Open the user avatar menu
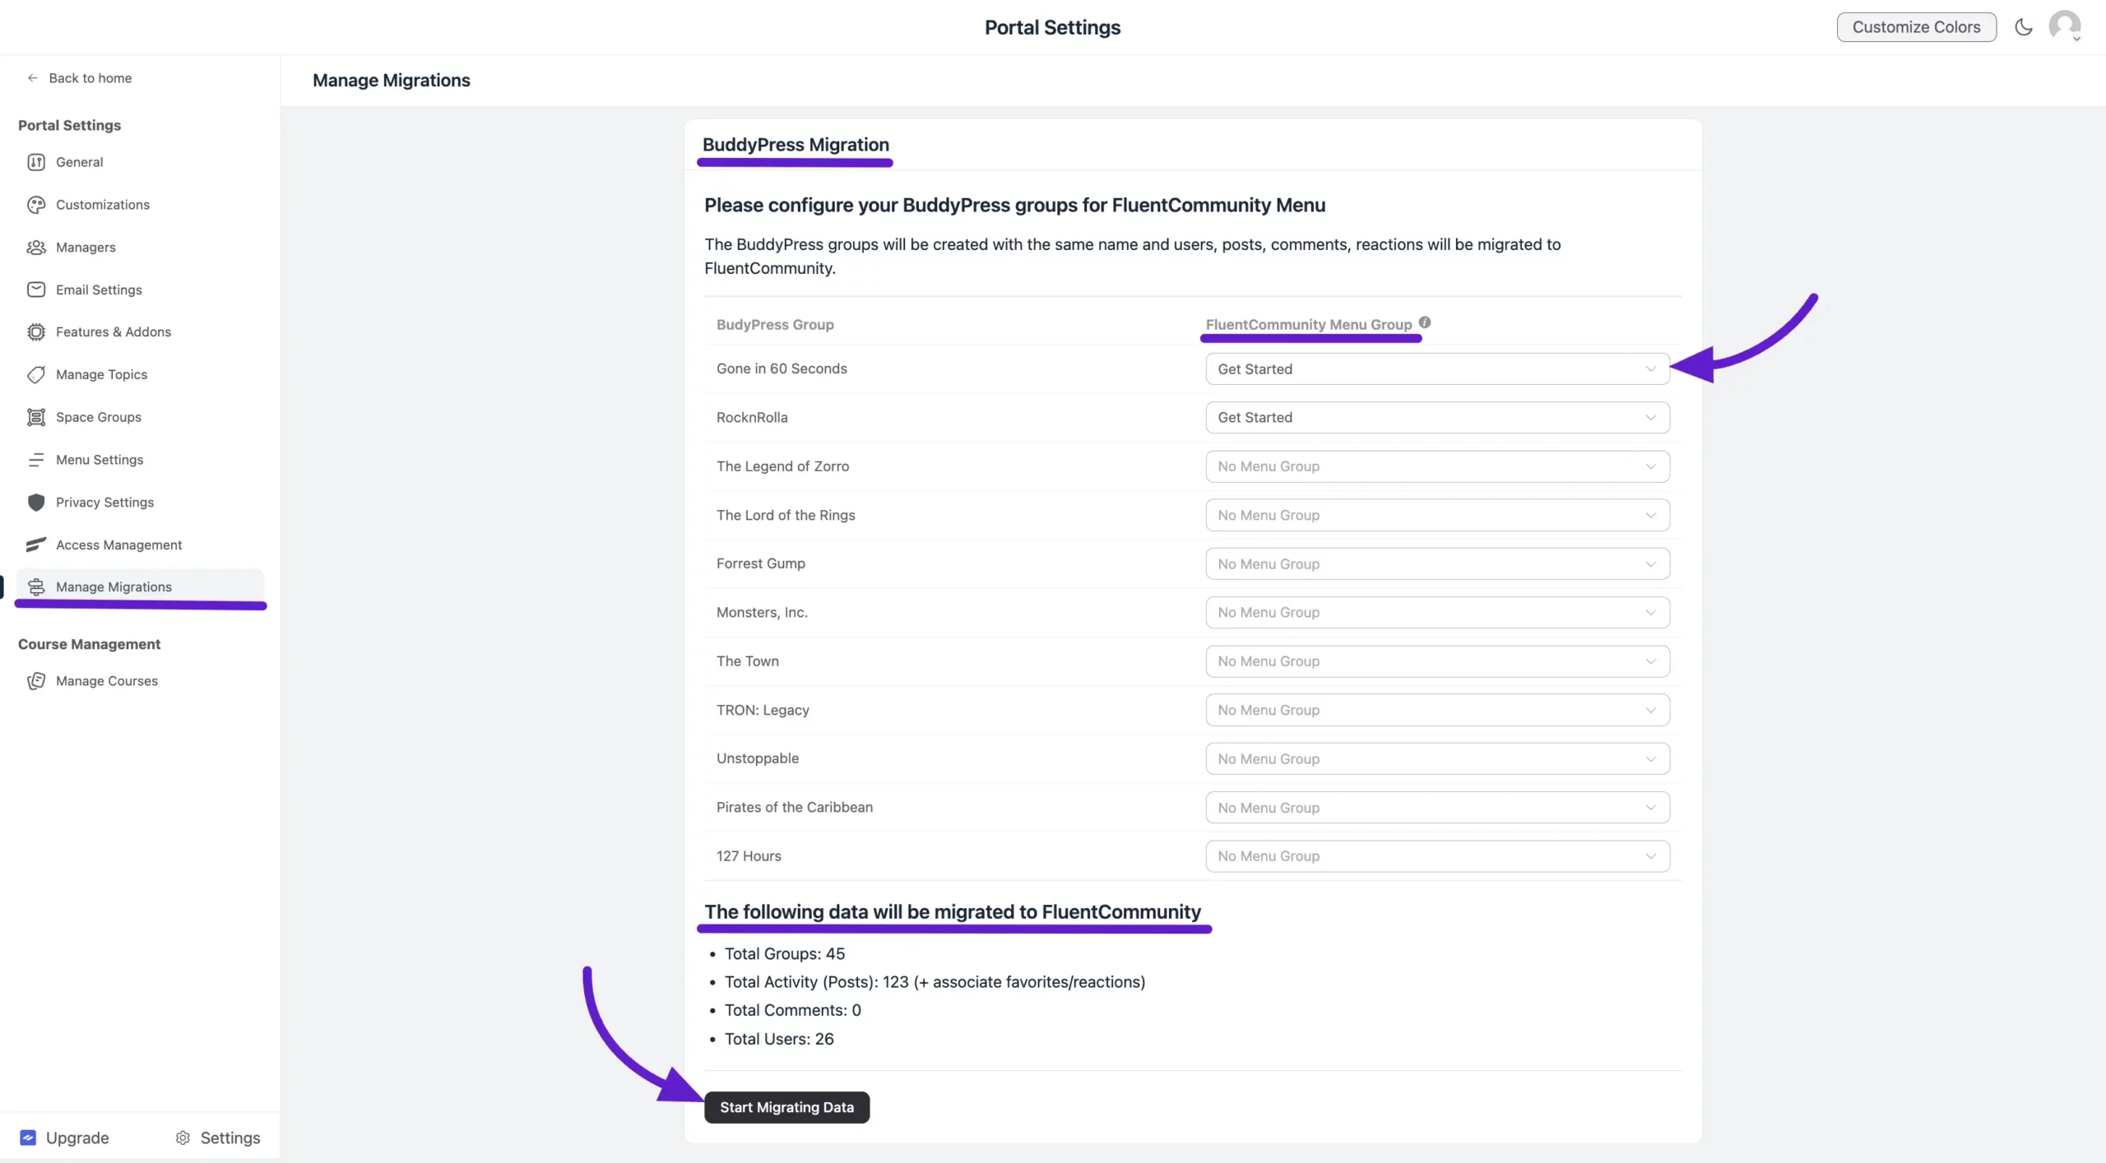This screenshot has width=2106, height=1163. pos(2065,26)
